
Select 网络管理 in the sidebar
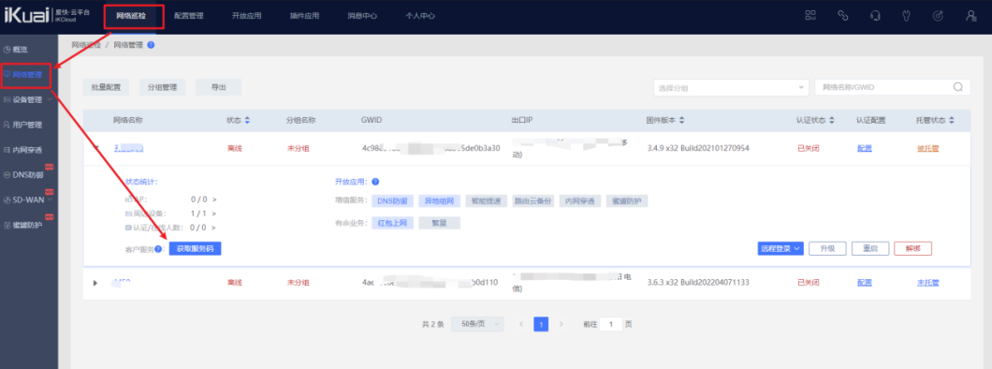tap(26, 75)
